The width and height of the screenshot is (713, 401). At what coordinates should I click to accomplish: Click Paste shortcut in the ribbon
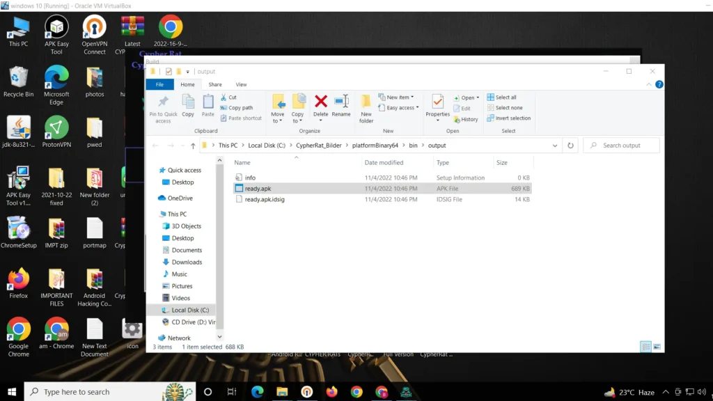coord(241,118)
